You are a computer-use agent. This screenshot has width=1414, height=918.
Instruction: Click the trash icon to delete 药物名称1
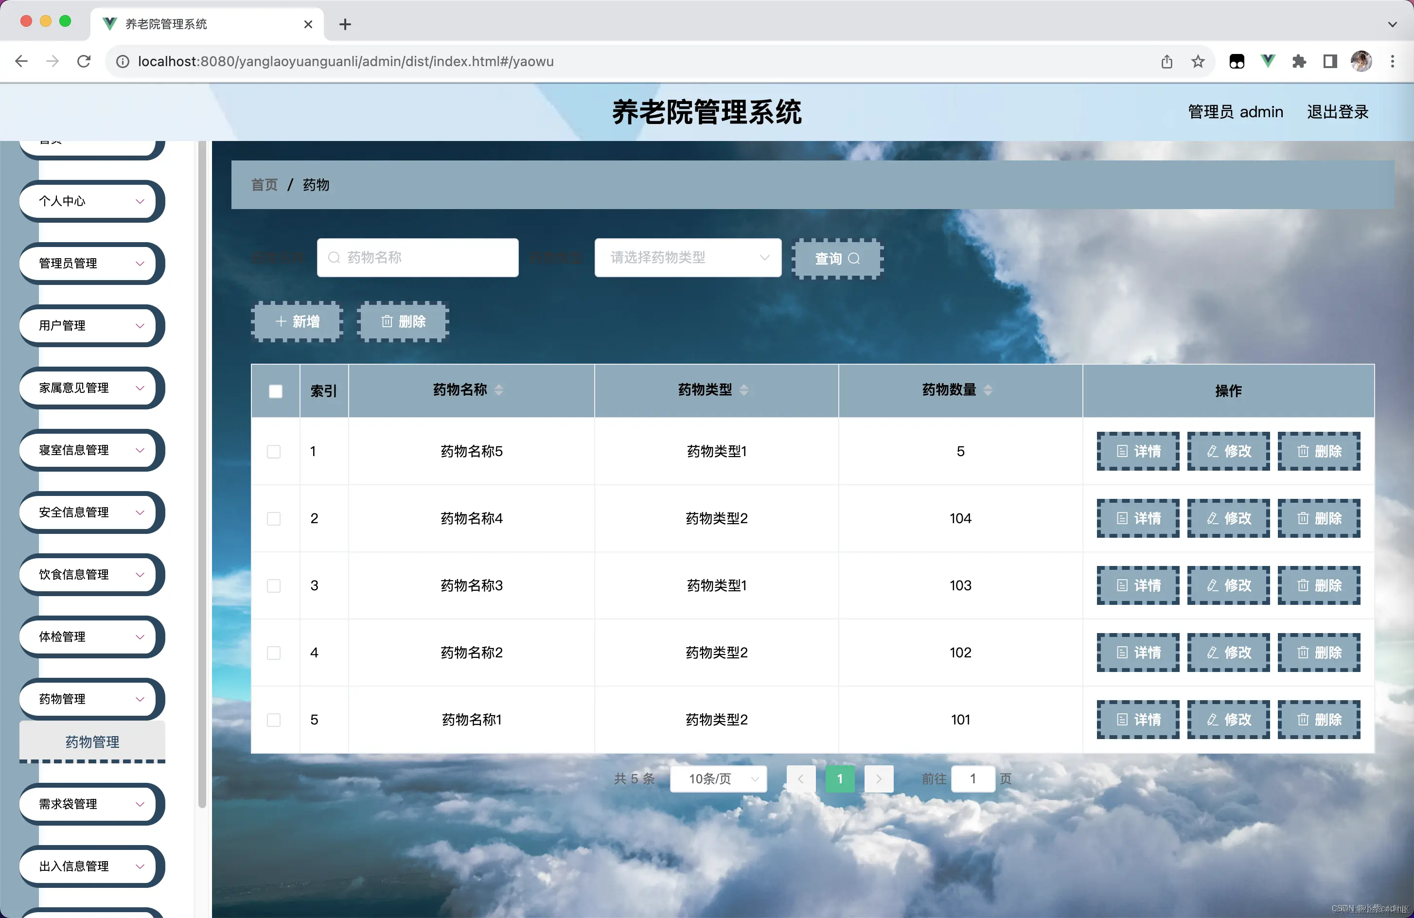(1303, 720)
